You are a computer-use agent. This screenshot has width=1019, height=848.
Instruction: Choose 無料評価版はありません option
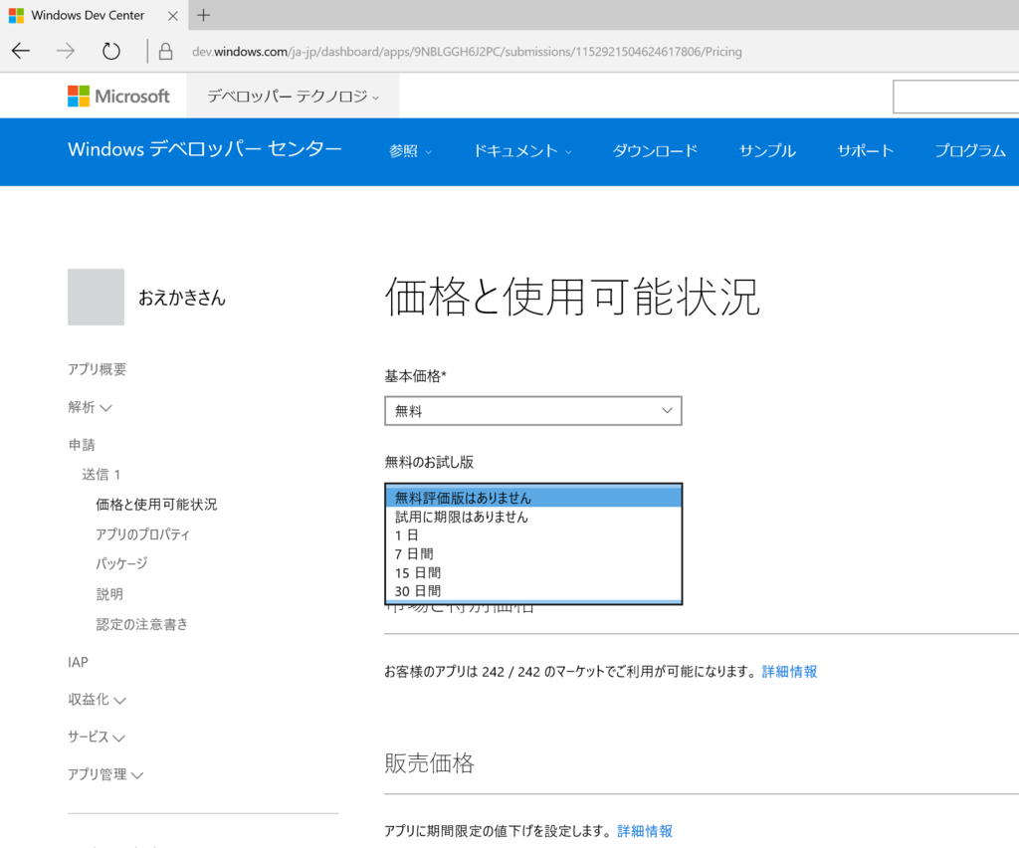click(533, 498)
